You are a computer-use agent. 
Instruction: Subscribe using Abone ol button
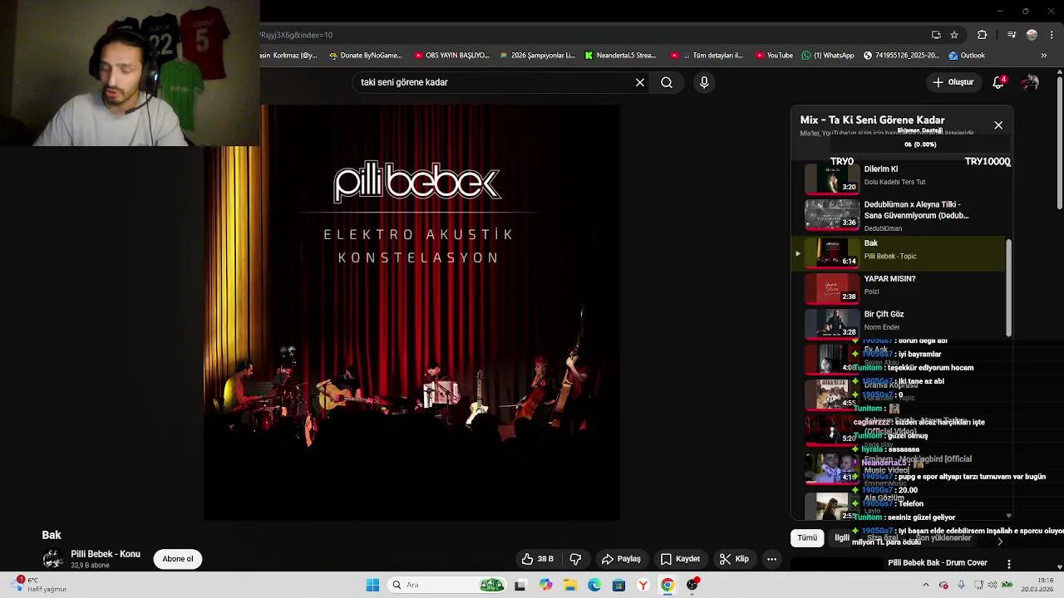coord(178,559)
